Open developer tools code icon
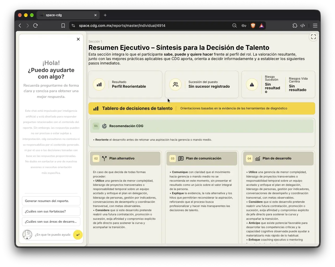Image resolution: width=335 pixels, height=267 pixels. [x=303, y=26]
